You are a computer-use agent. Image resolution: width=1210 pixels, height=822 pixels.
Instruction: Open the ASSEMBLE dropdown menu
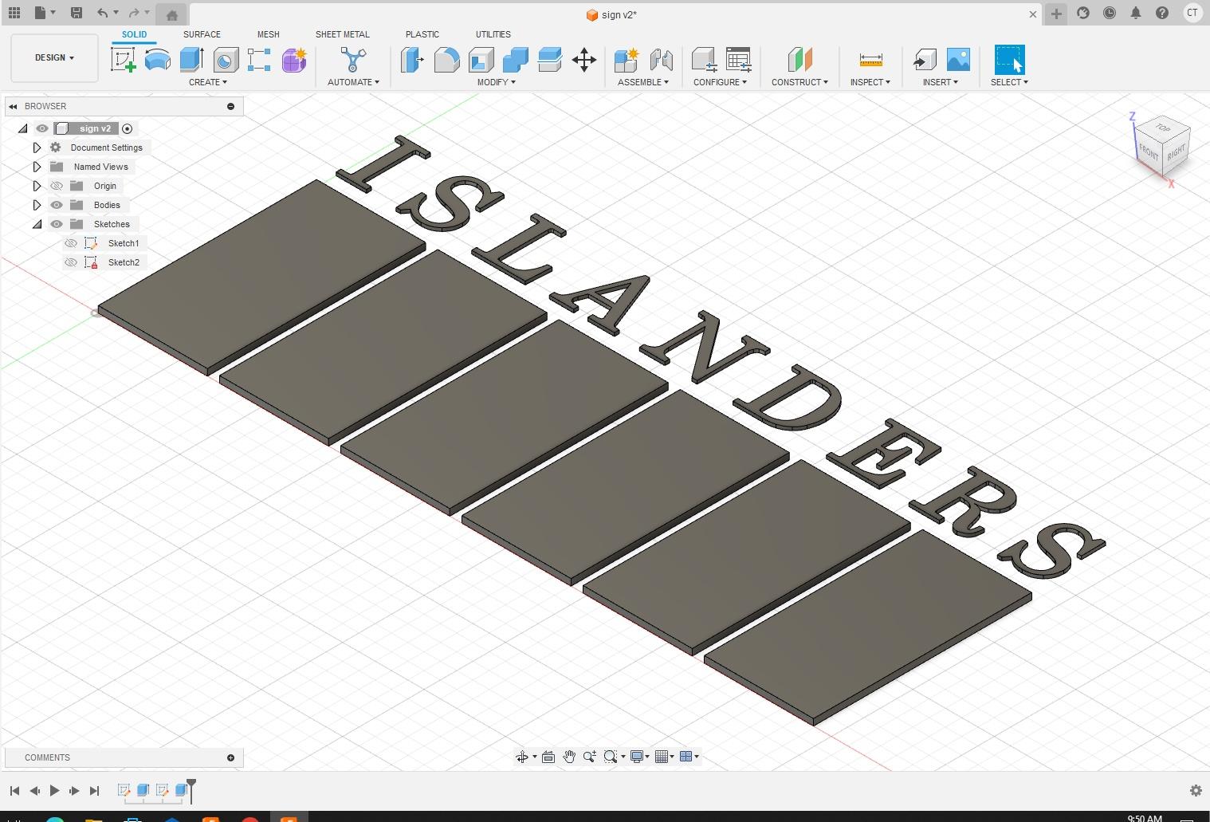pos(643,82)
